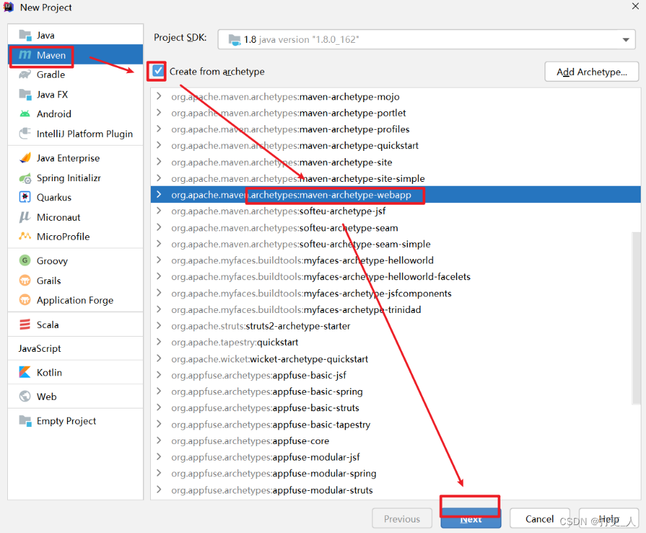Click the Scala red icon
The height and width of the screenshot is (533, 646).
pyautogui.click(x=25, y=324)
